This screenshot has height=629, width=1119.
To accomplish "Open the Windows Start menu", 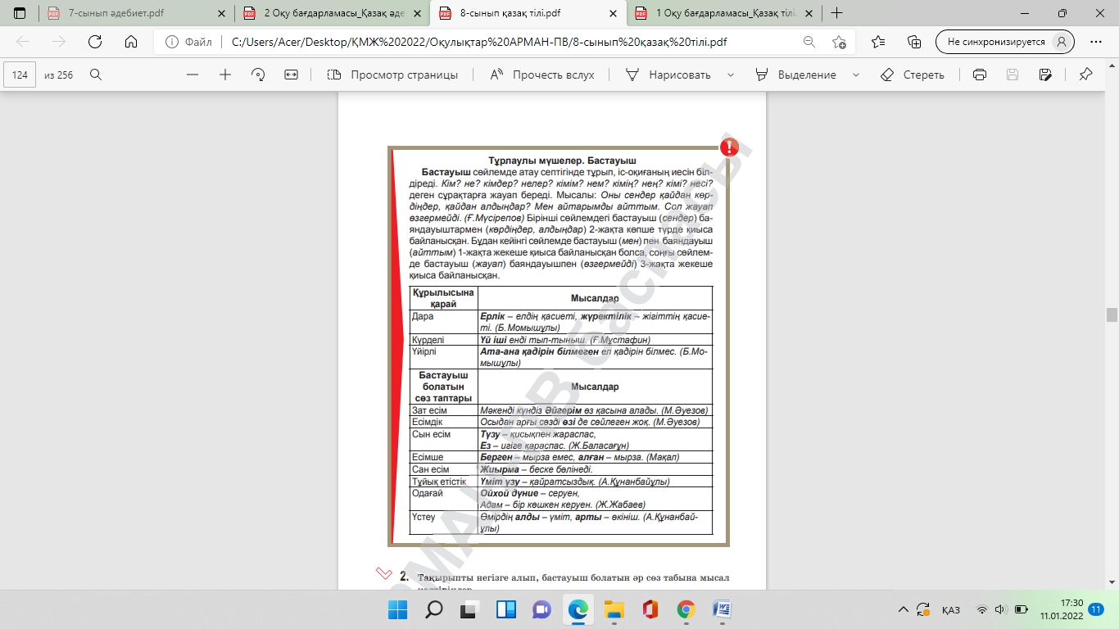I will [397, 609].
